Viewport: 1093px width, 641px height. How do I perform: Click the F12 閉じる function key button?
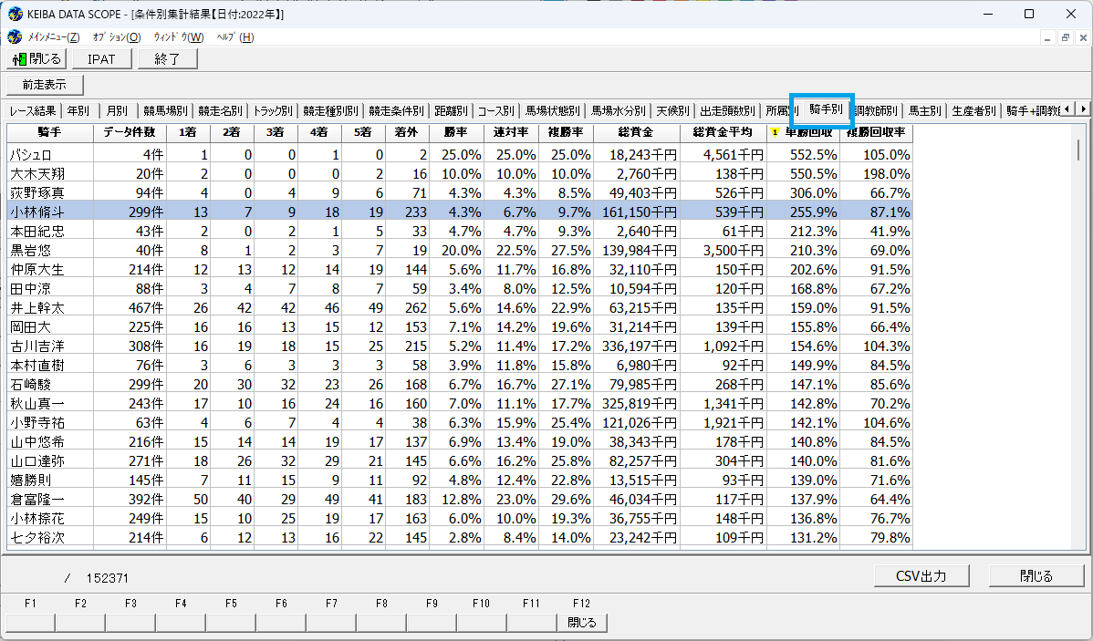pyautogui.click(x=582, y=623)
